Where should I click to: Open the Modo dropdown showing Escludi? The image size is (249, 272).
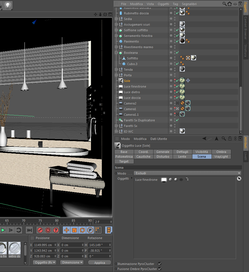tap(187, 173)
